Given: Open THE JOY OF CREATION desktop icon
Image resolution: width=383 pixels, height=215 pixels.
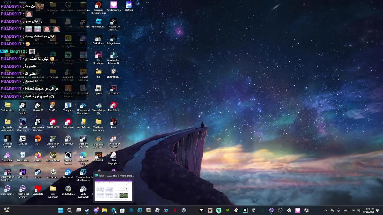Looking at the screenshot, I should point(113,25).
